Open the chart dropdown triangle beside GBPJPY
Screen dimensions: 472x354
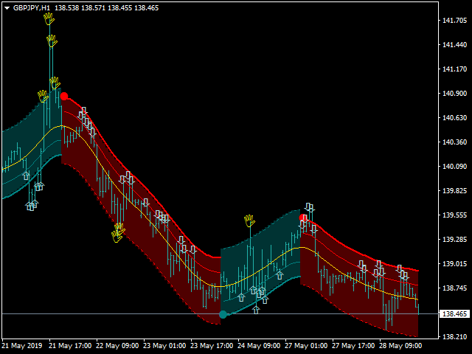6,7
